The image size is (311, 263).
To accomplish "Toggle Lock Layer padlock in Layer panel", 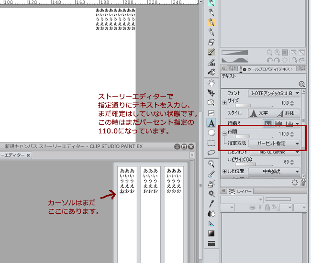I will 267,208.
